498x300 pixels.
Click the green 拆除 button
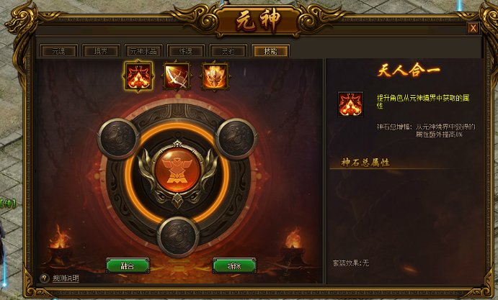(234, 265)
